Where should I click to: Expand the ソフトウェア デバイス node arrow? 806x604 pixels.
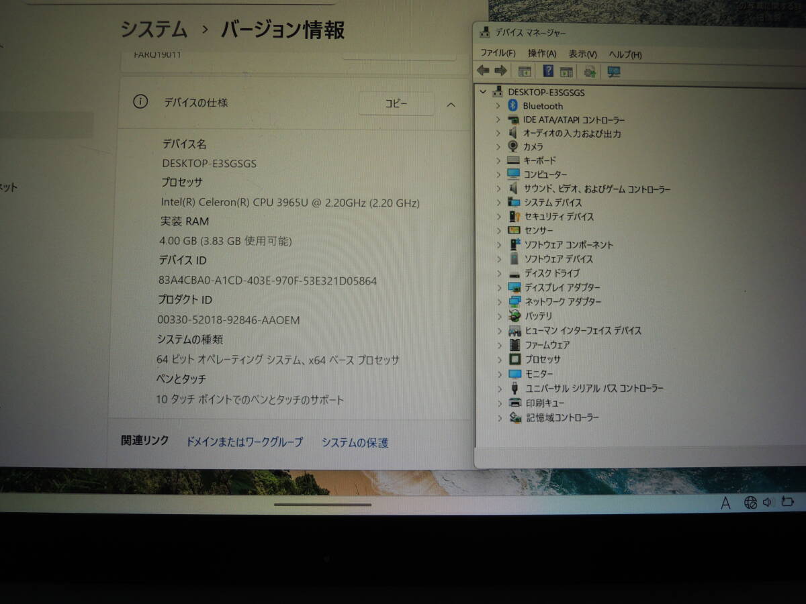(498, 258)
